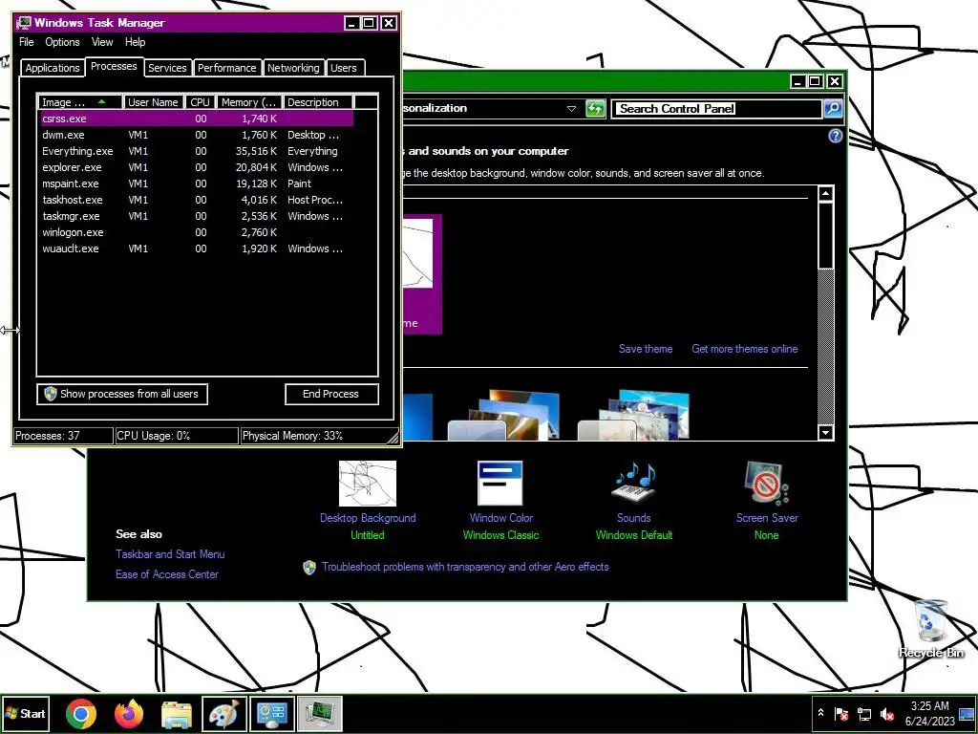Select the purple highlighted unsaved theme
978x734 pixels.
423,274
